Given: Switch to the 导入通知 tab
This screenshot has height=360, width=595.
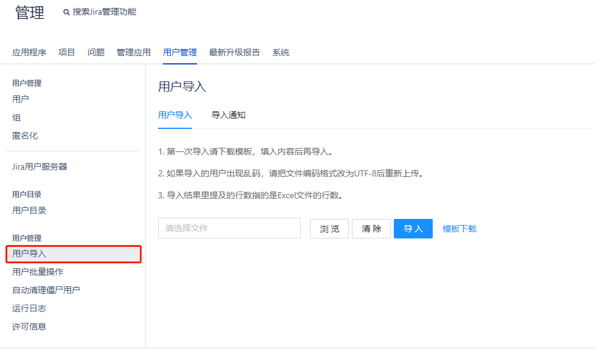Looking at the screenshot, I should [x=229, y=115].
